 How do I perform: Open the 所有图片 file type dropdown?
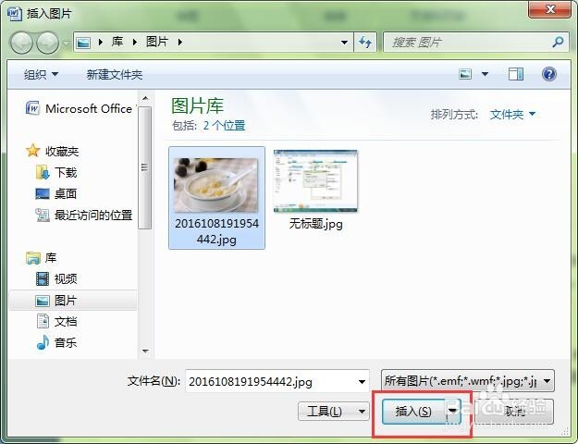click(467, 381)
